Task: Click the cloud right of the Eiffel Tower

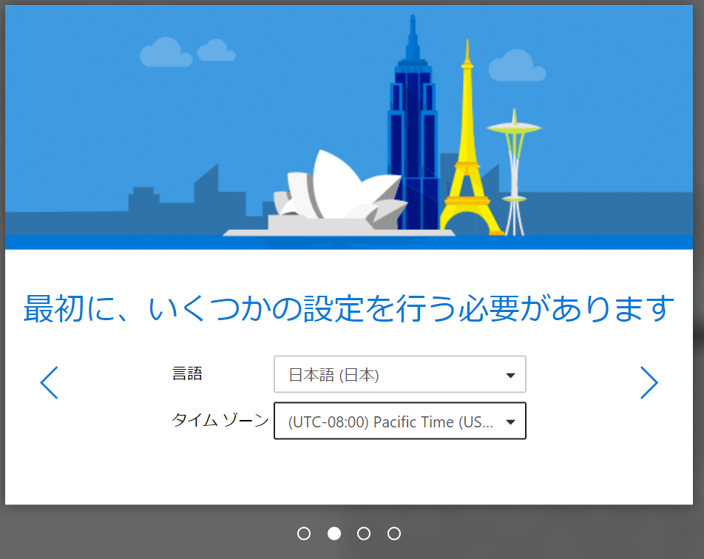Action: point(516,67)
